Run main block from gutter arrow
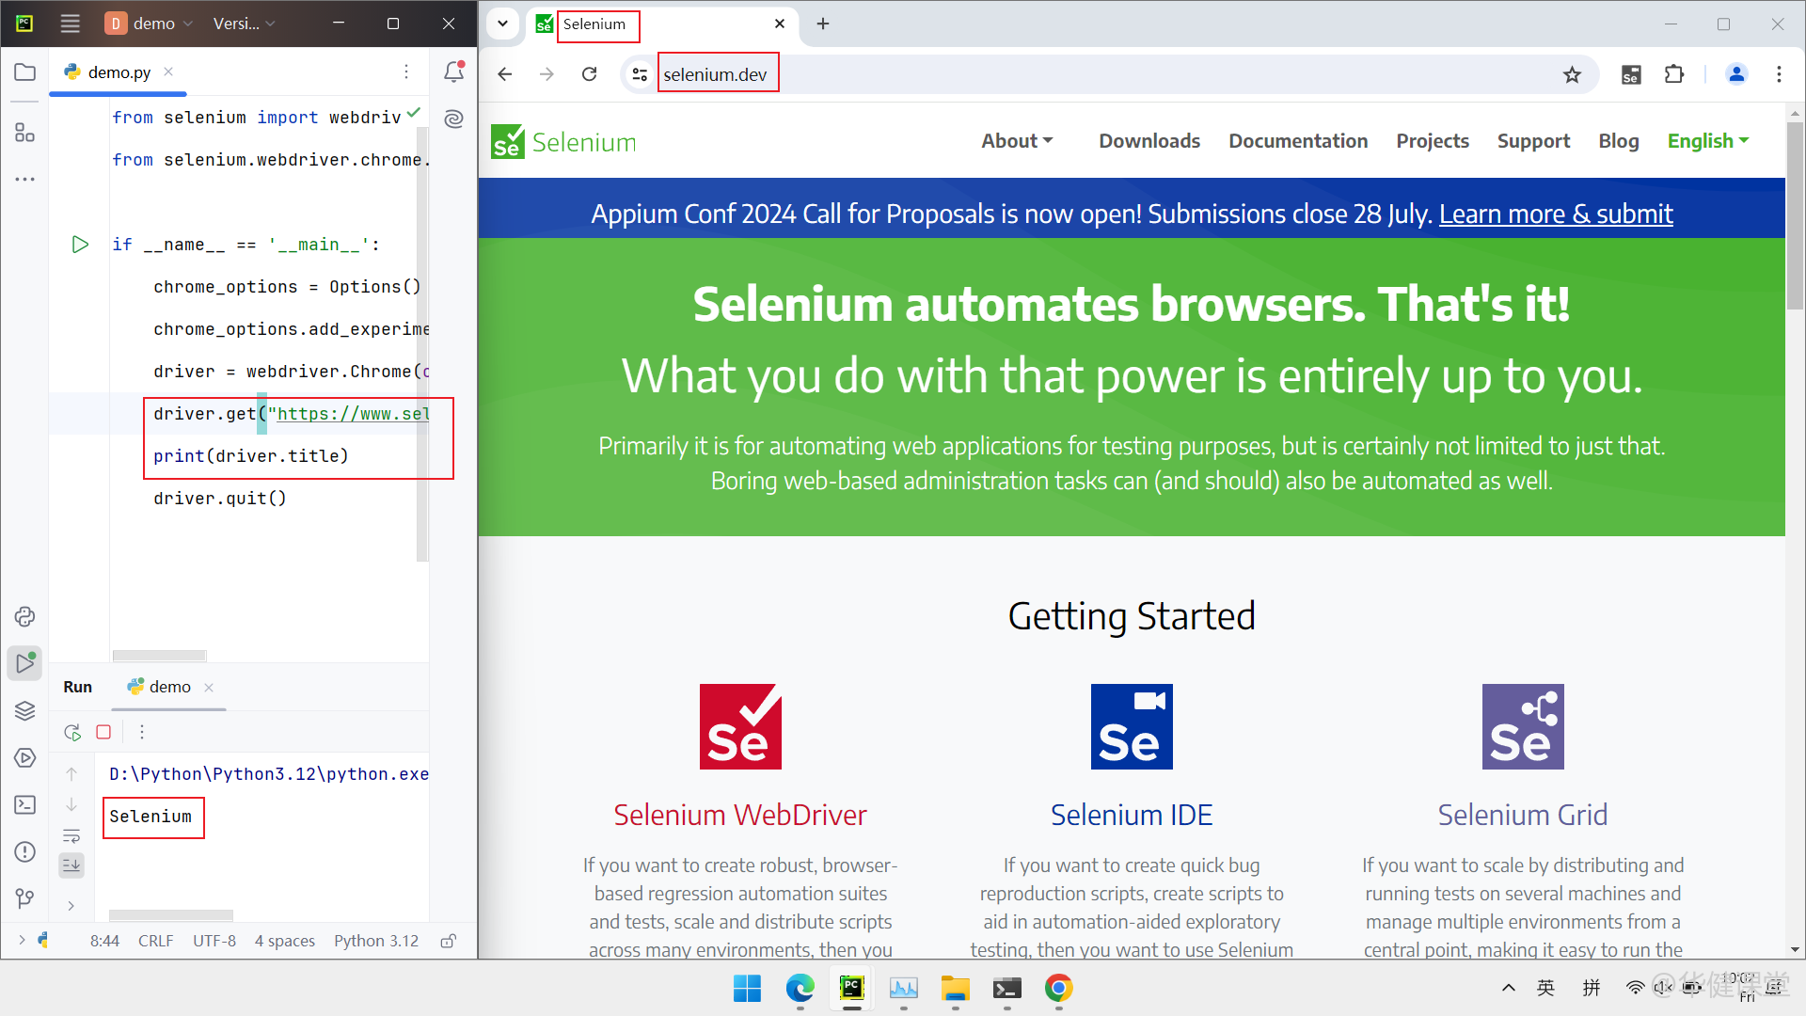This screenshot has width=1806, height=1016. [80, 245]
